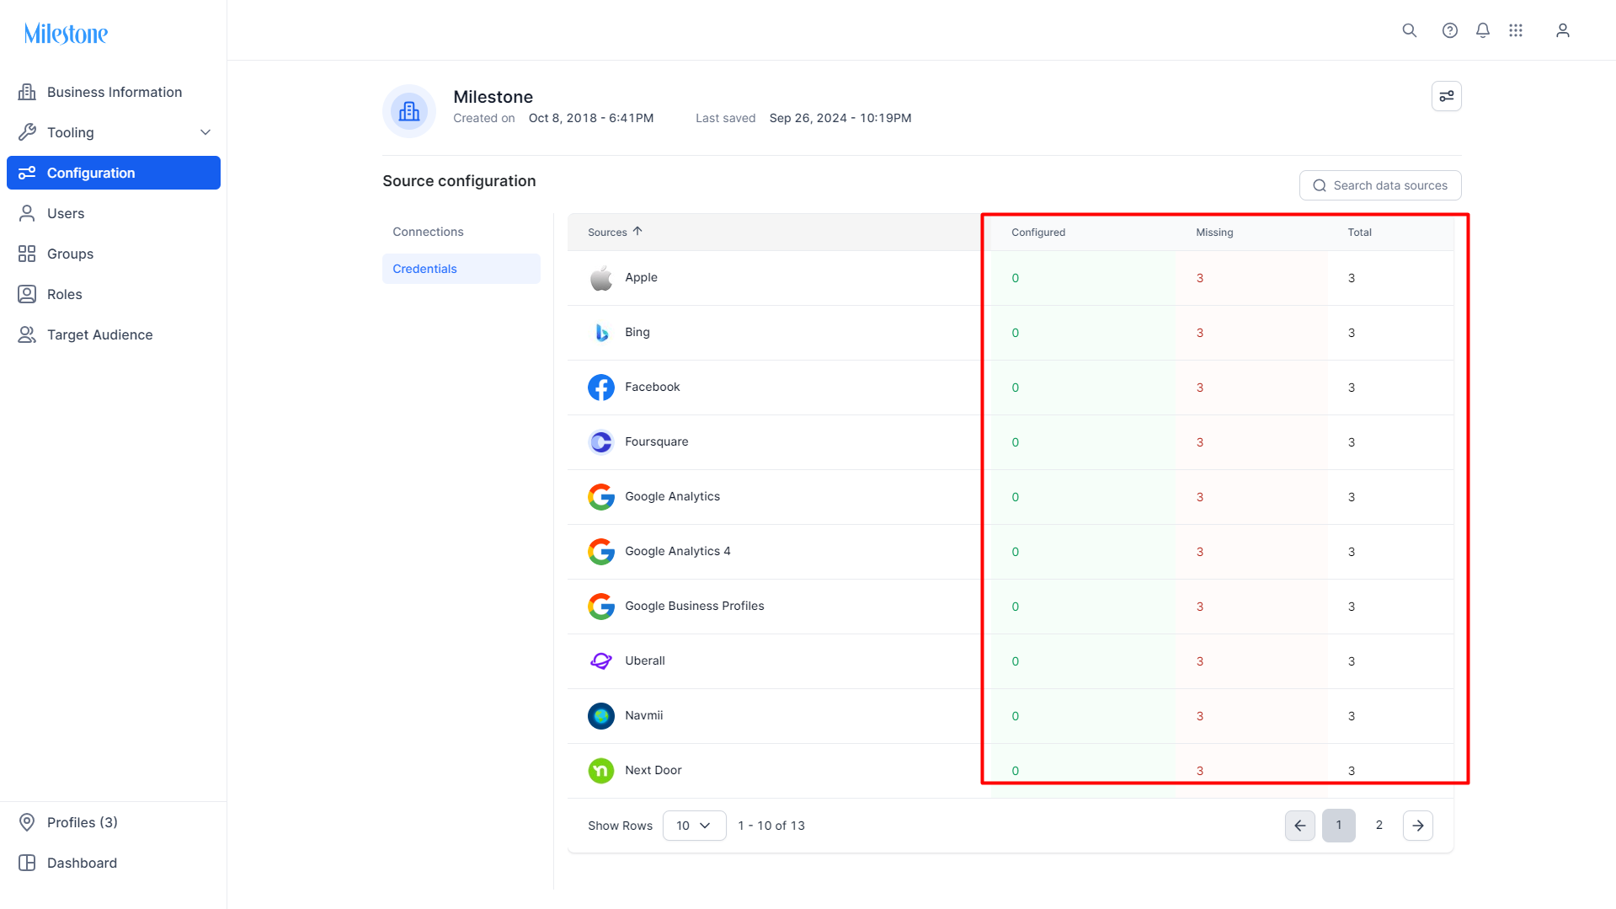Click the Missing column header
1616x909 pixels.
(x=1214, y=233)
